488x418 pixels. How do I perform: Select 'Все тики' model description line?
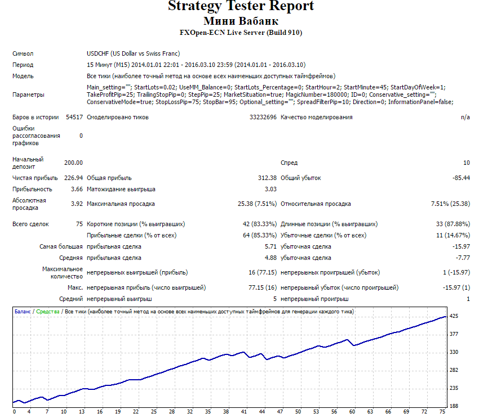(211, 76)
